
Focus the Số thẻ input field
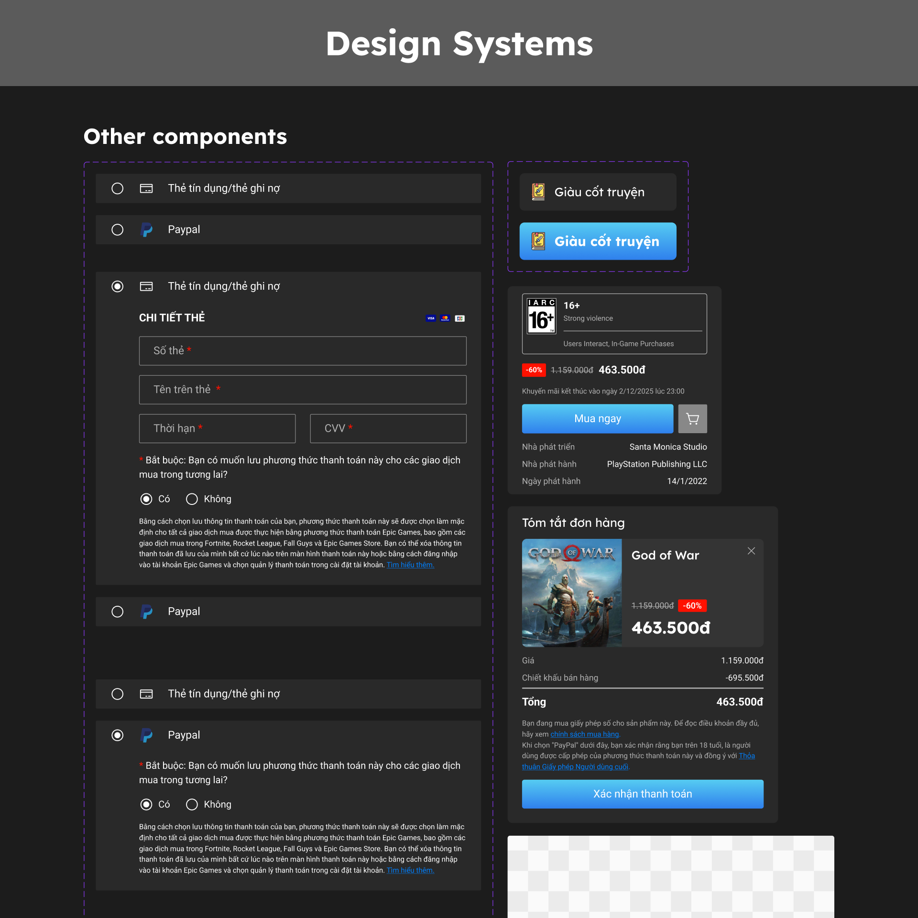(x=303, y=351)
